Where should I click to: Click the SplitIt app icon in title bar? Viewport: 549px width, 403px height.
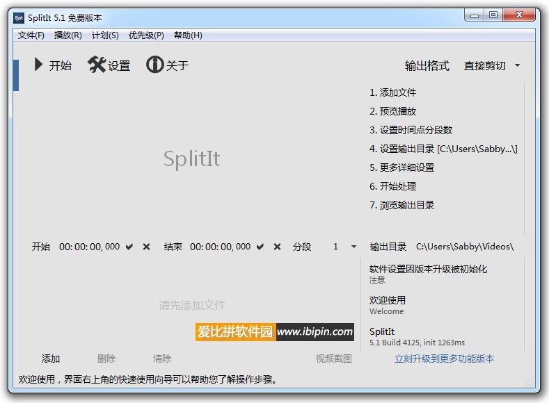(19, 18)
